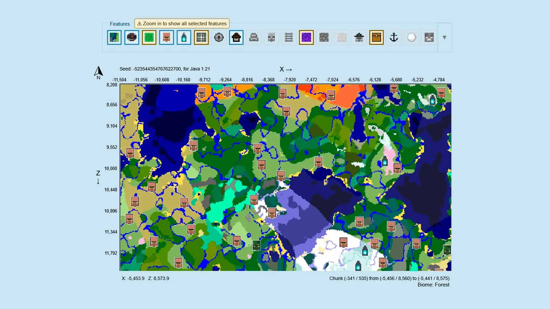Click the -11,504 X-axis label
This screenshot has width=550, height=309.
(119, 80)
